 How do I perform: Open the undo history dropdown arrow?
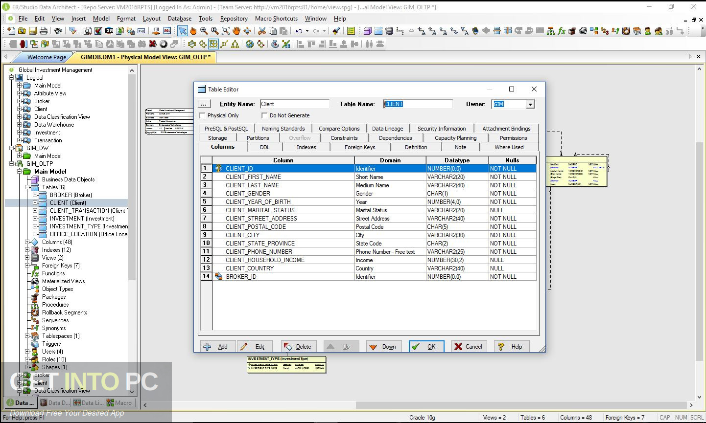point(307,31)
